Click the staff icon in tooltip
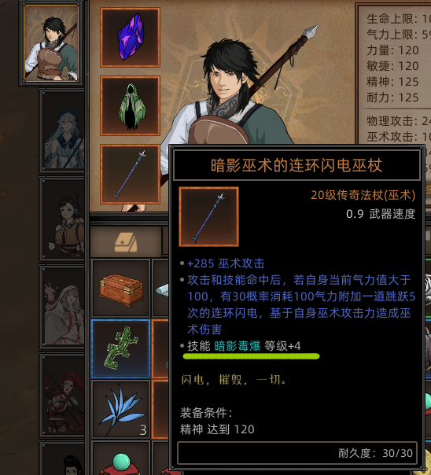Image resolution: width=431 pixels, height=475 pixels. [208, 216]
